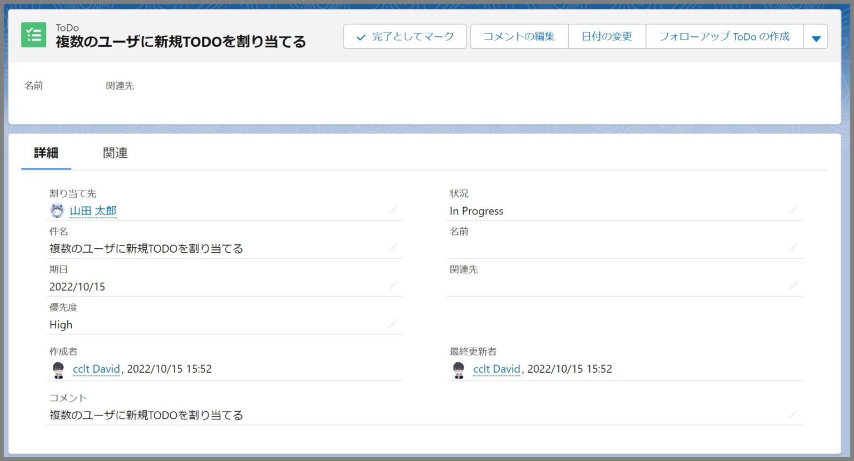
Task: Click pencil edit icon for 割り当て先 field
Action: (x=393, y=210)
